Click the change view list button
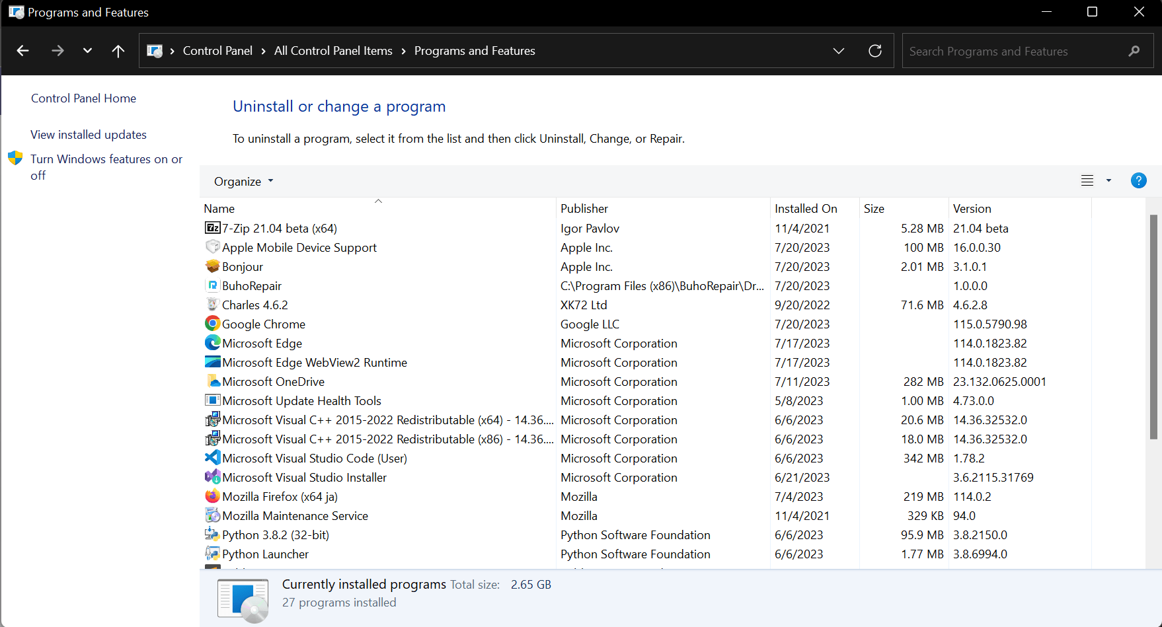 point(1087,180)
